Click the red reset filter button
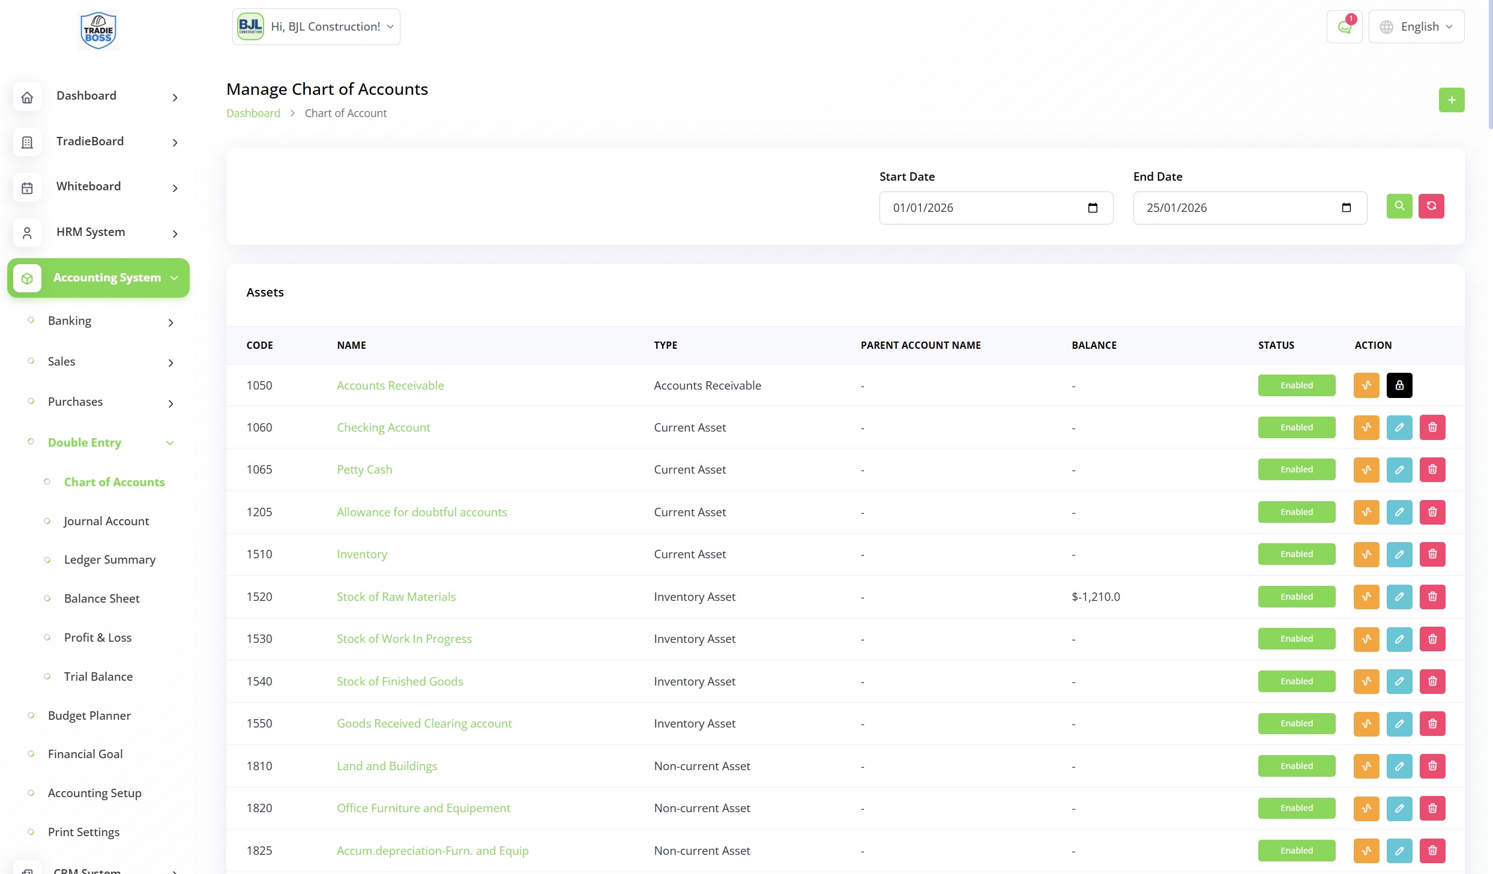Screen dimensions: 1493x874 click(1431, 206)
